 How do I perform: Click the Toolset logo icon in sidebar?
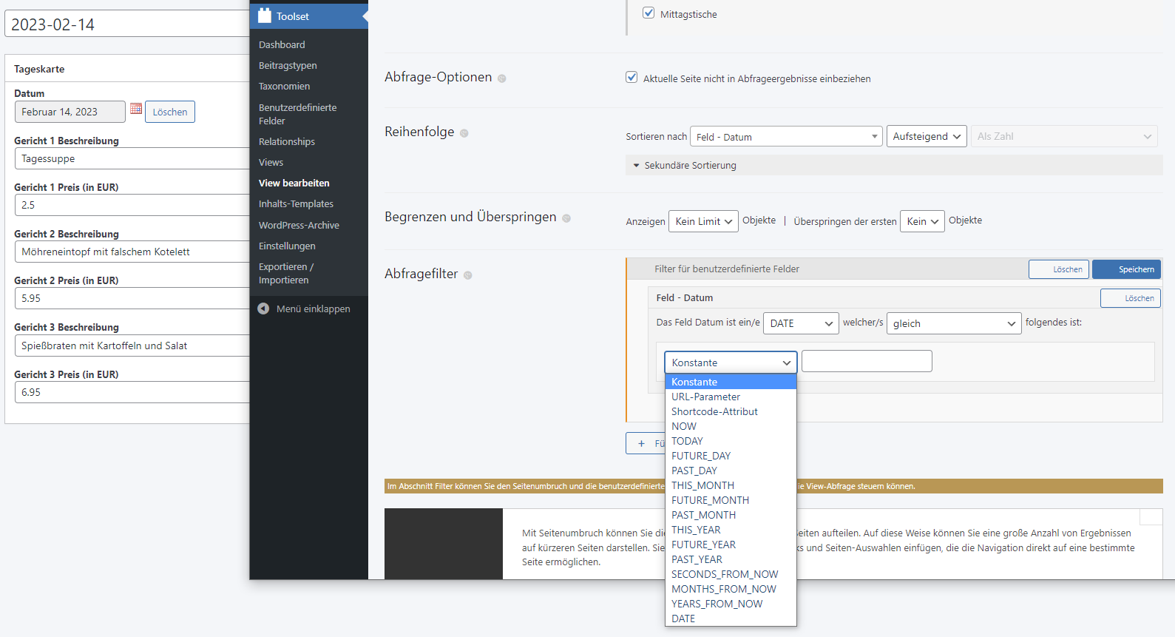(x=265, y=16)
